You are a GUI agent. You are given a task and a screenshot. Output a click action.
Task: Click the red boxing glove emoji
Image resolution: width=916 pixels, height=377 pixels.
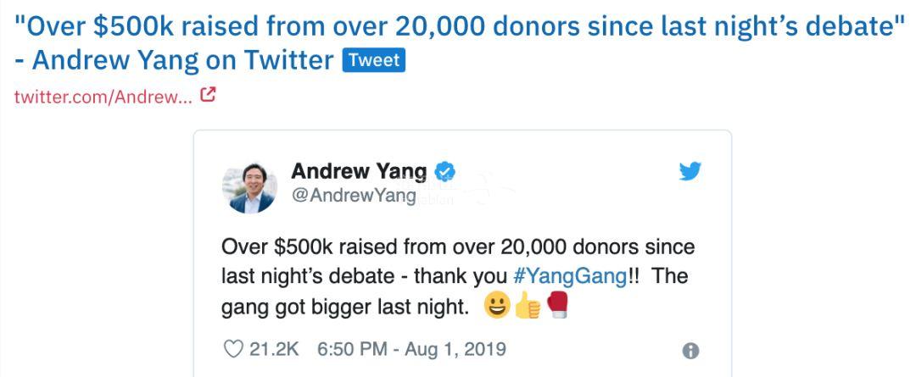pos(556,305)
